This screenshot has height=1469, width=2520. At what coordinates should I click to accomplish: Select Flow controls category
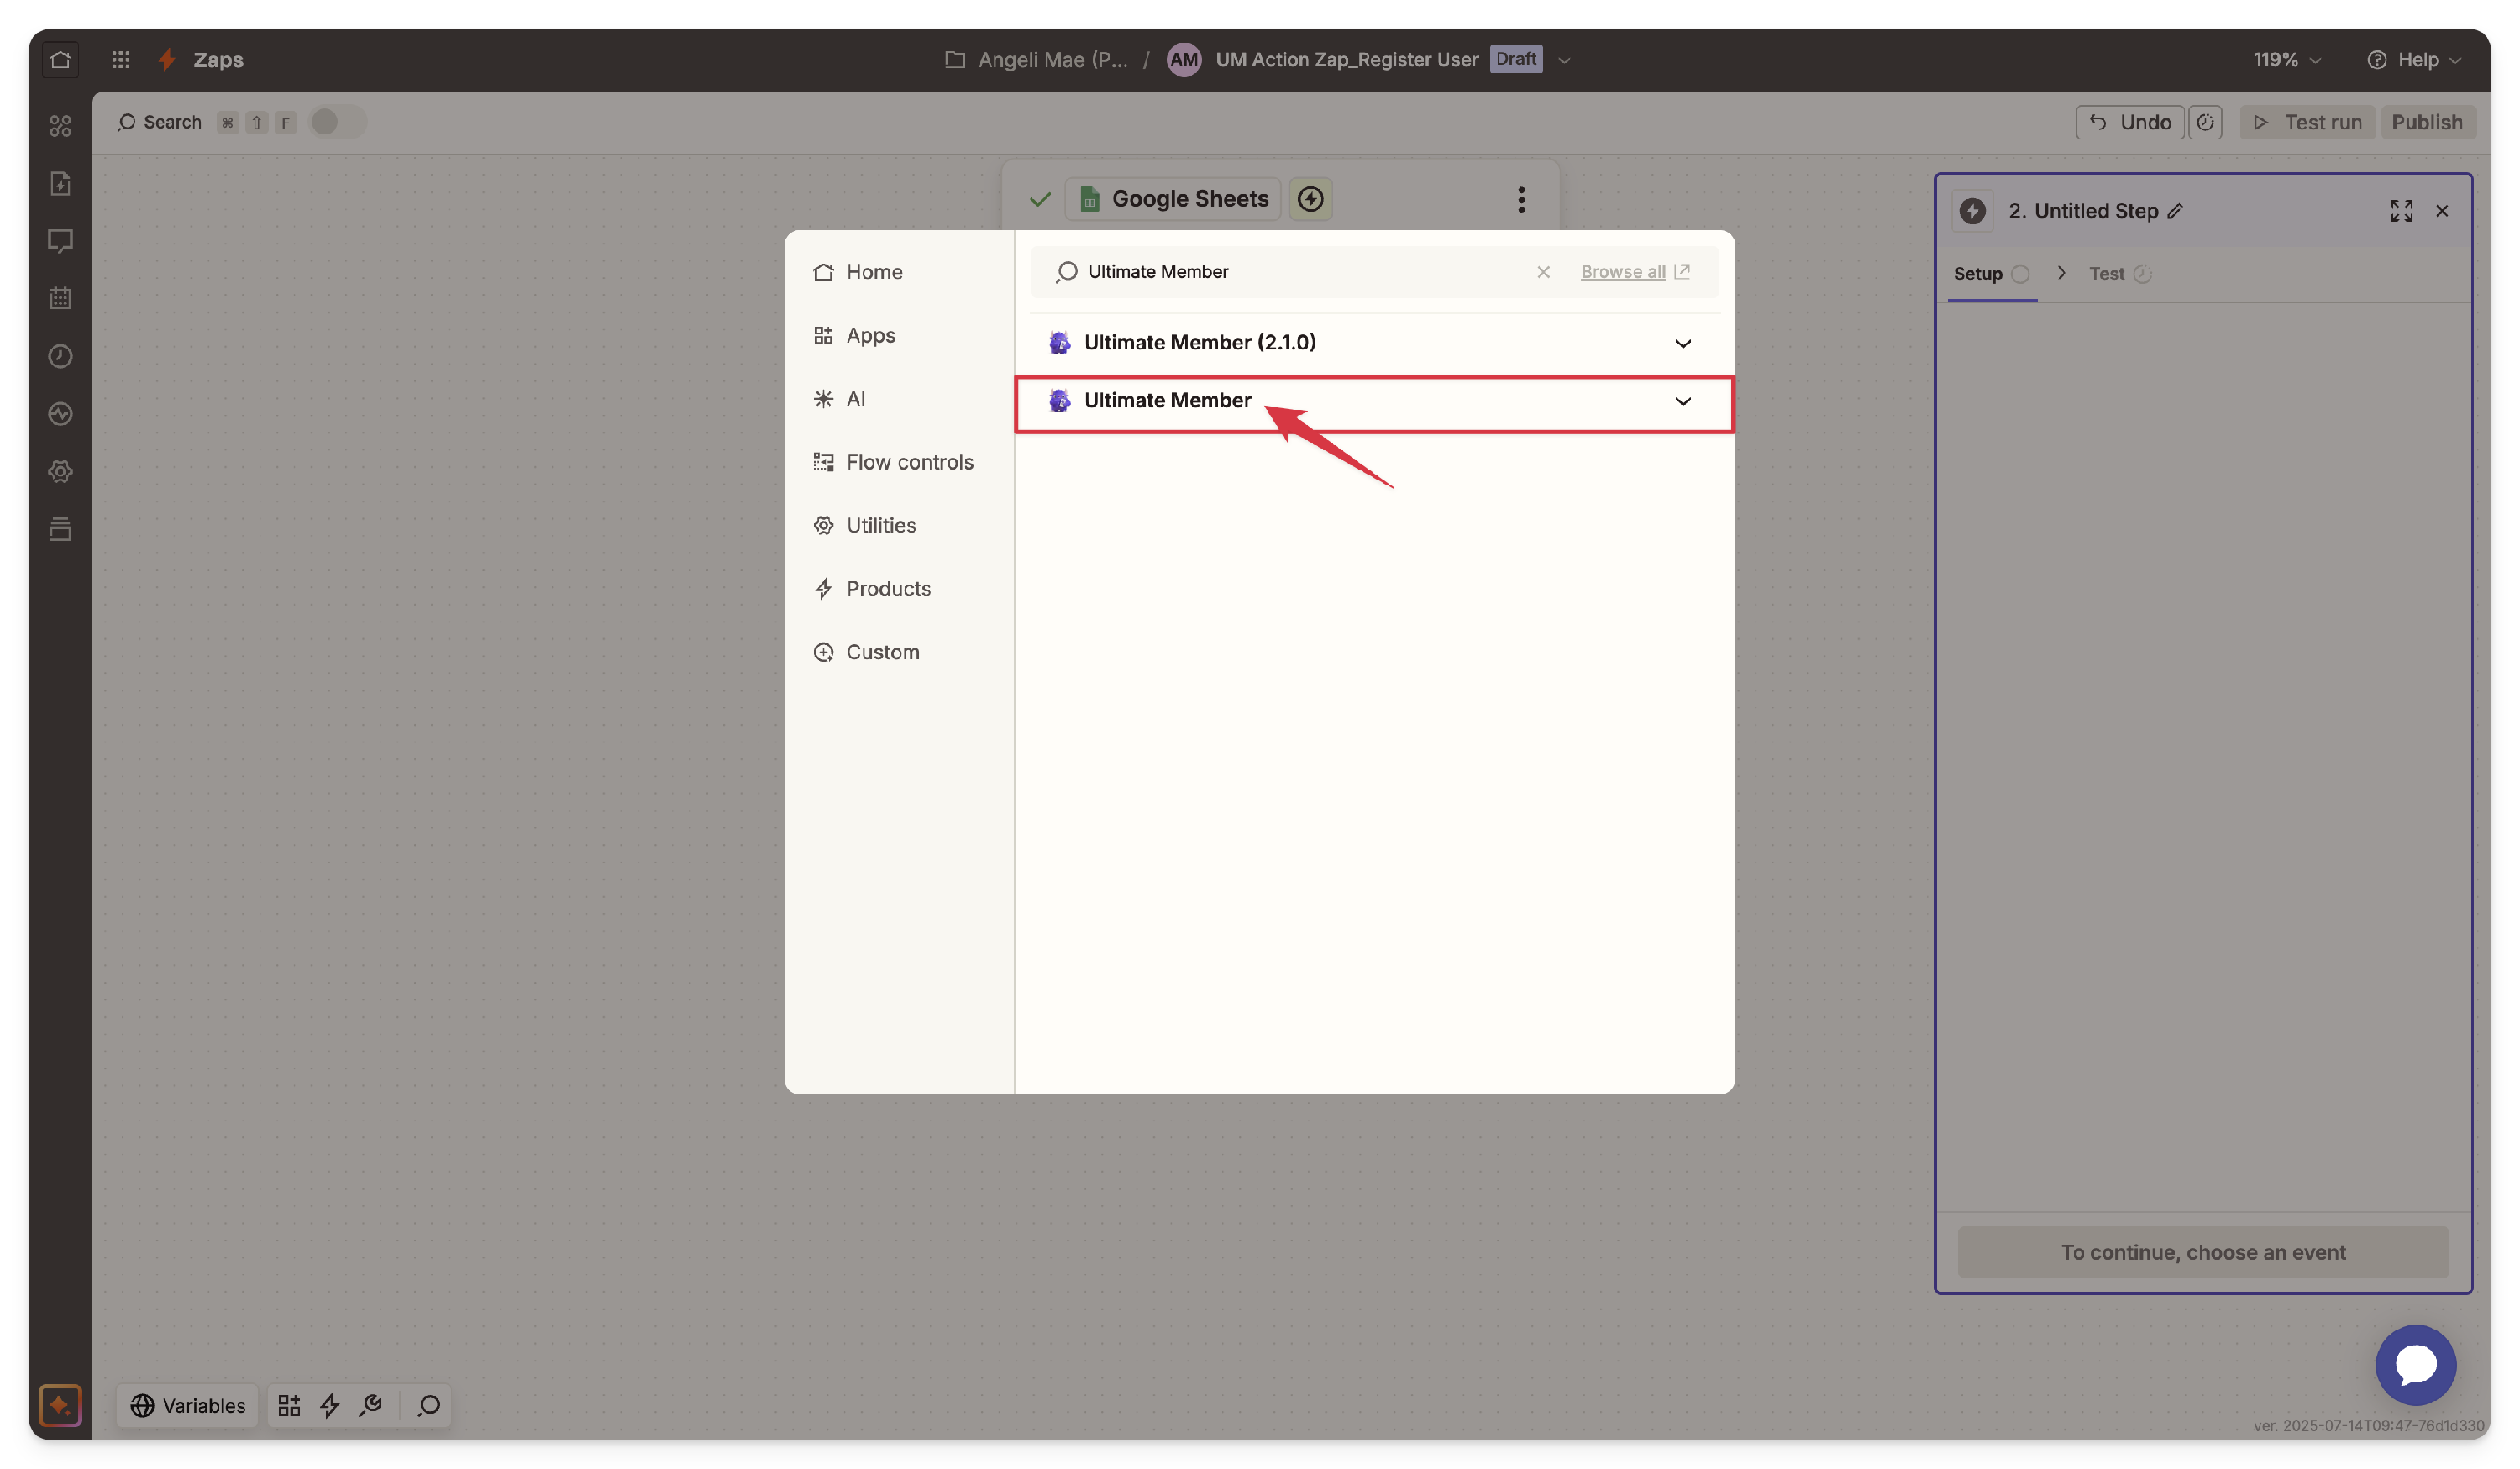(893, 462)
